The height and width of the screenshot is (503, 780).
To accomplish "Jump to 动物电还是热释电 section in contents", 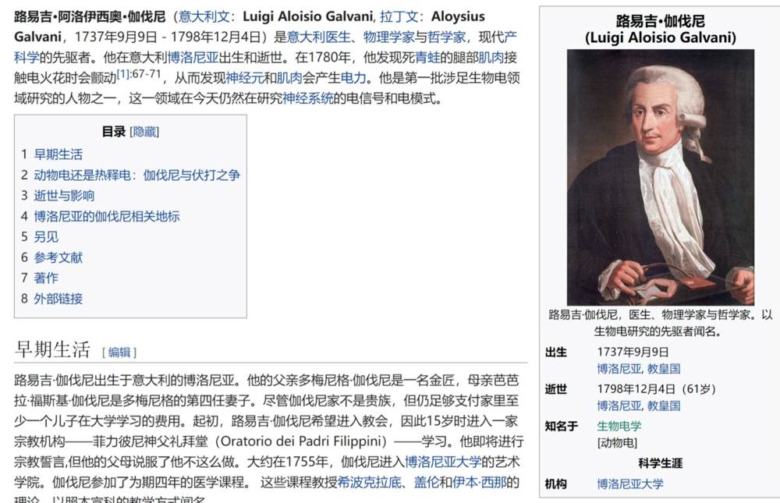I will pos(136,175).
